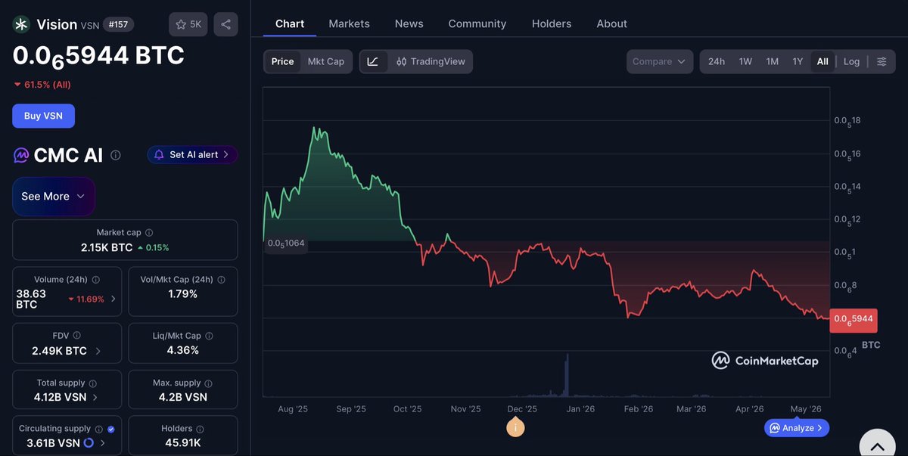This screenshot has width=908, height=456.
Task: Click scroll-to-top arrow button
Action: (x=878, y=445)
